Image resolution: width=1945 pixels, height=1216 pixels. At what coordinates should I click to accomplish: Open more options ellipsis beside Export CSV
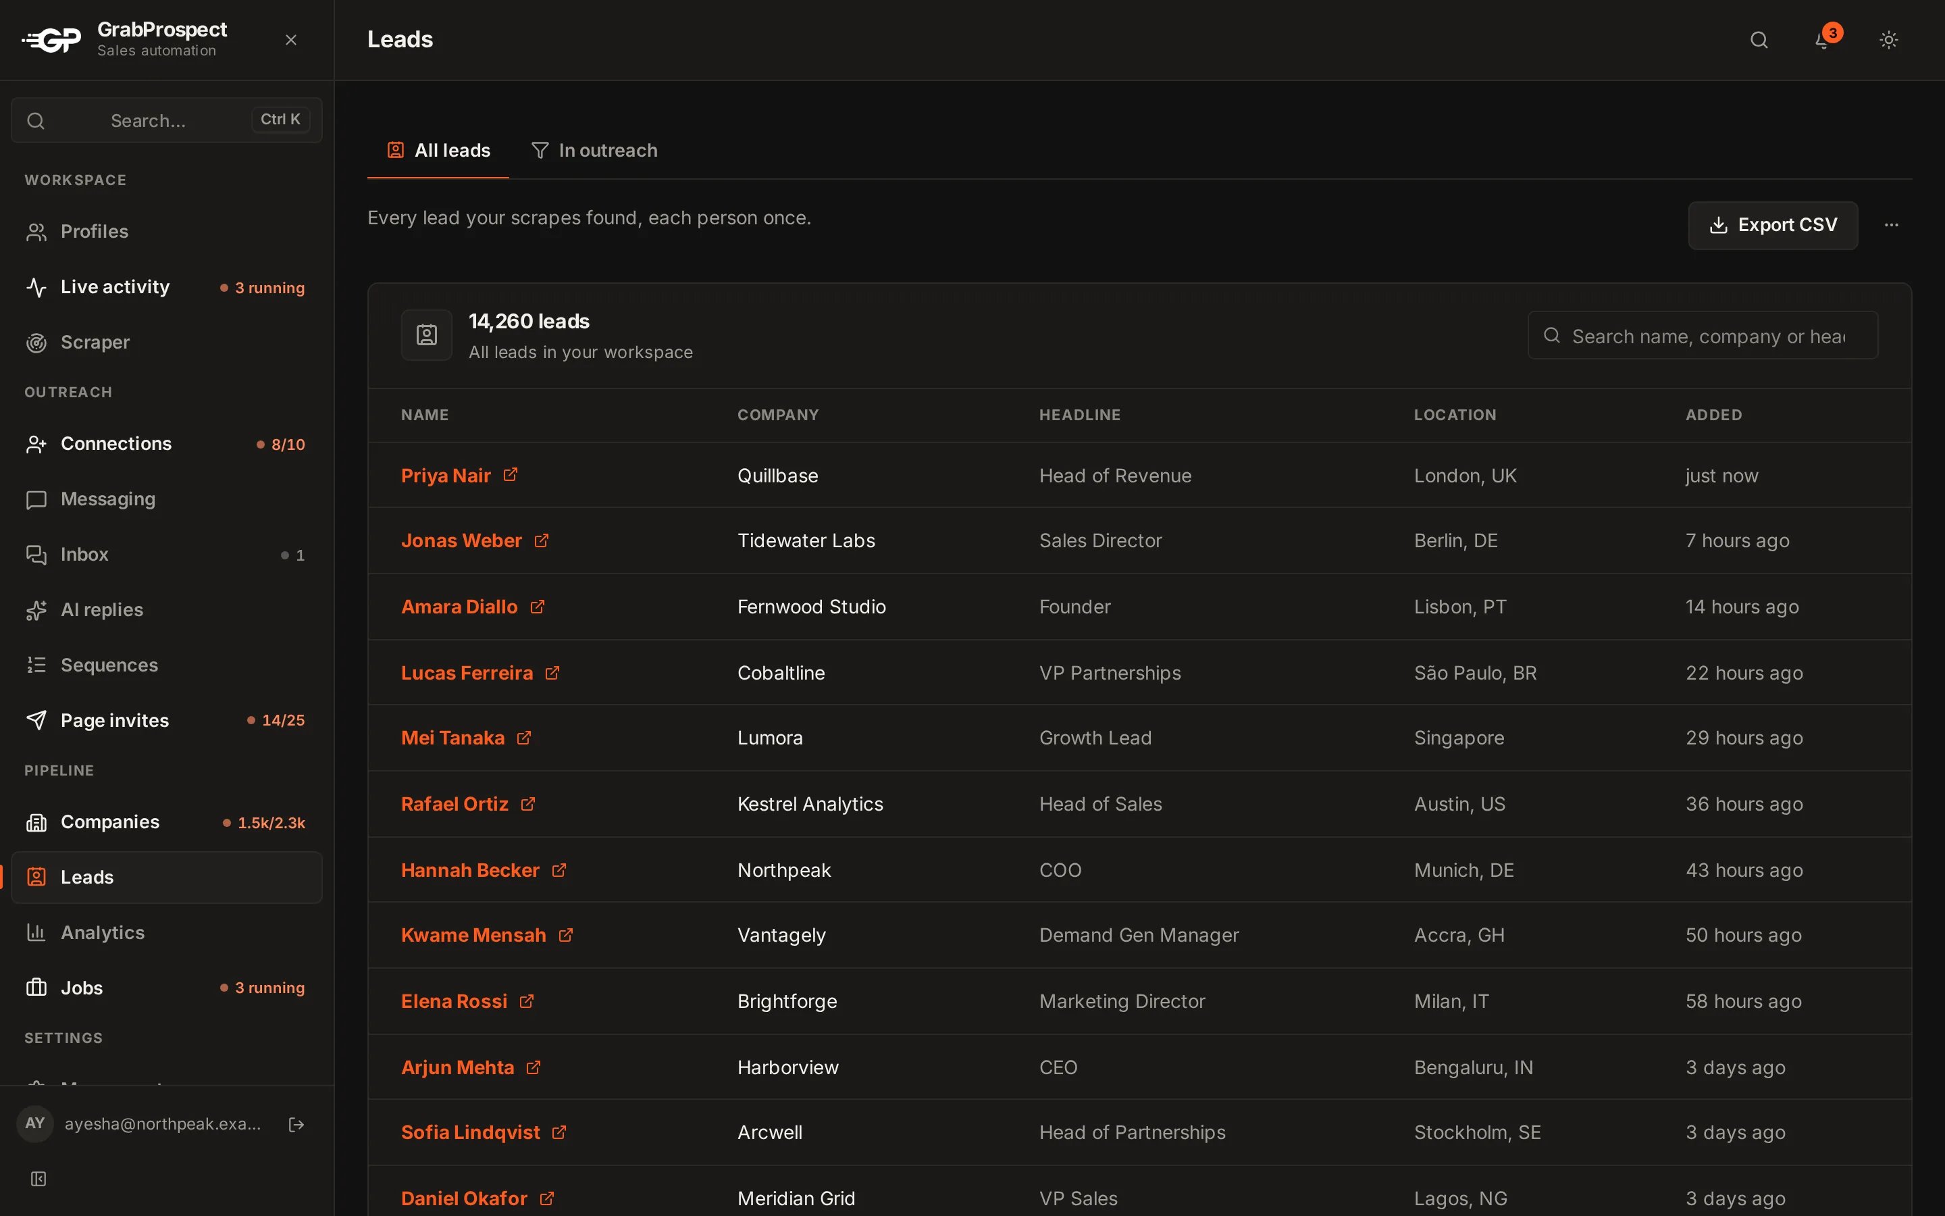[1891, 225]
